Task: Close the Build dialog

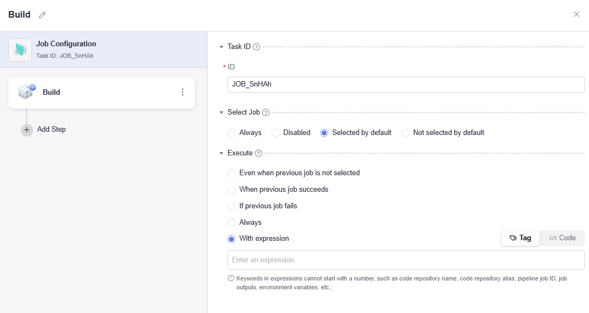Action: (x=576, y=14)
